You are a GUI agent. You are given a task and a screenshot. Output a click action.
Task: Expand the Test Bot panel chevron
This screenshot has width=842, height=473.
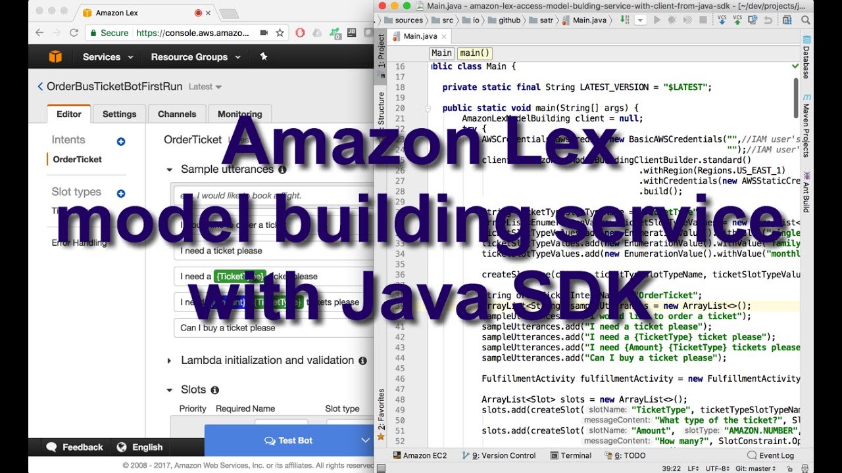(x=366, y=440)
